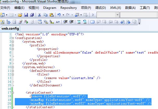Click the Create Schema icon
This screenshot has height=109, width=158.
2,22
